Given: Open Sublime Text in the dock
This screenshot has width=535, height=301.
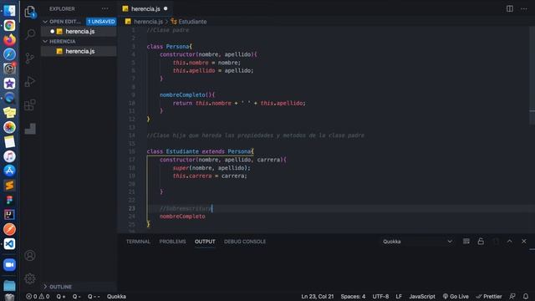Looking at the screenshot, I should pos(9,186).
